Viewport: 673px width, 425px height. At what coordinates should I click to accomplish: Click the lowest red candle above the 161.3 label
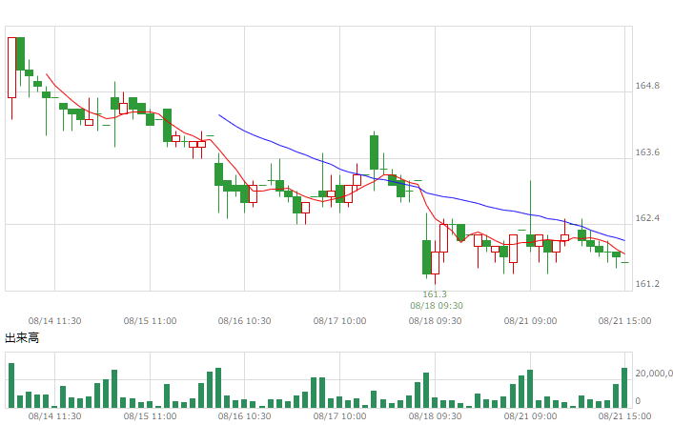[x=436, y=262]
